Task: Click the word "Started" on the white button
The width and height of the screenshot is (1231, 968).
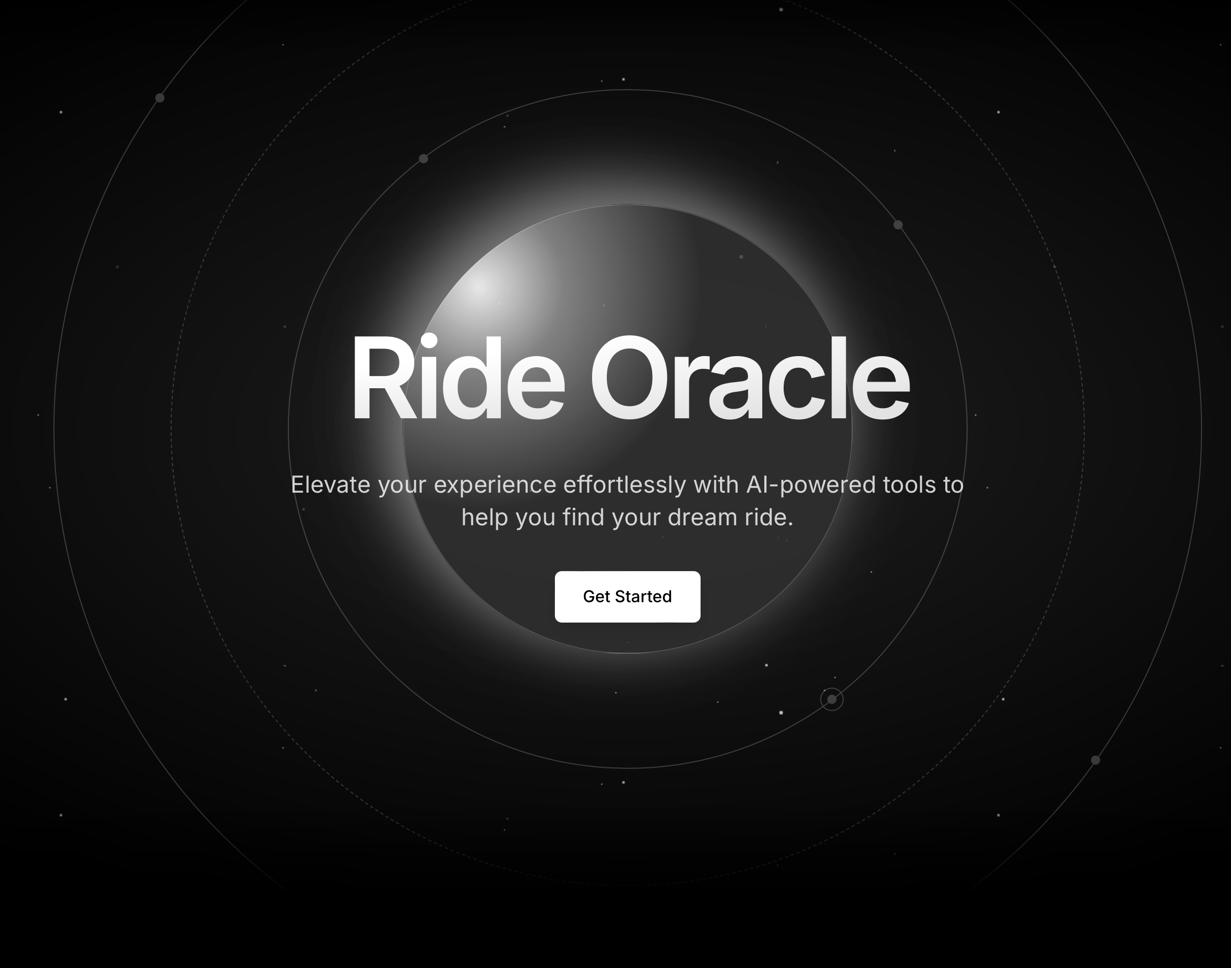Action: [x=644, y=597]
